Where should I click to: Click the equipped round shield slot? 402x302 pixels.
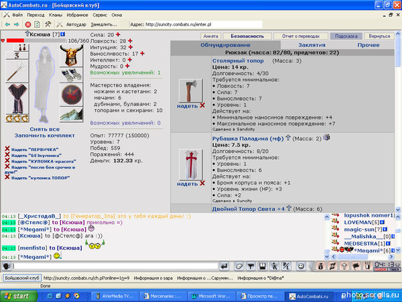pyautogui.click(x=71, y=95)
